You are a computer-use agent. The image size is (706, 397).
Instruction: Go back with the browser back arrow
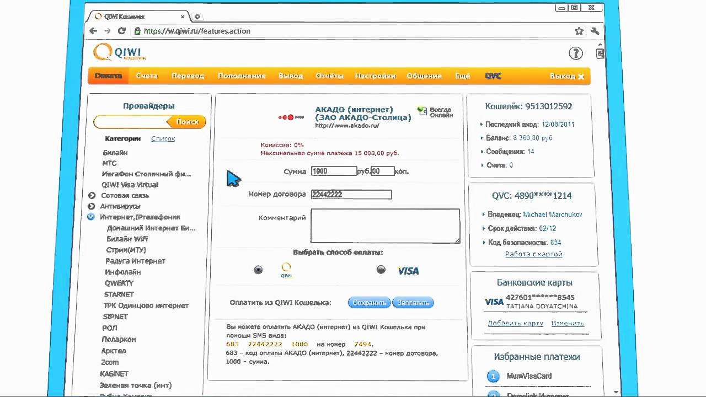click(93, 31)
